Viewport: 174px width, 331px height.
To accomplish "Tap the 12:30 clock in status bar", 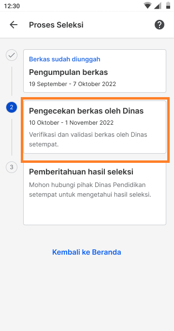I will [x=12, y=6].
